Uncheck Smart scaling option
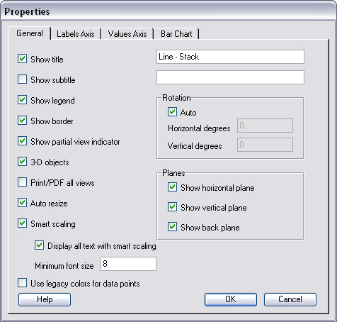The width and height of the screenshot is (337, 322). click(x=22, y=223)
